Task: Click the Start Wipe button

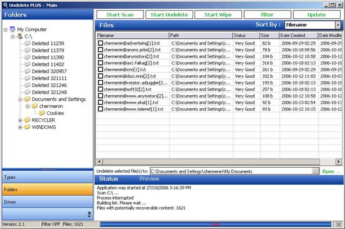Action: pyautogui.click(x=218, y=14)
